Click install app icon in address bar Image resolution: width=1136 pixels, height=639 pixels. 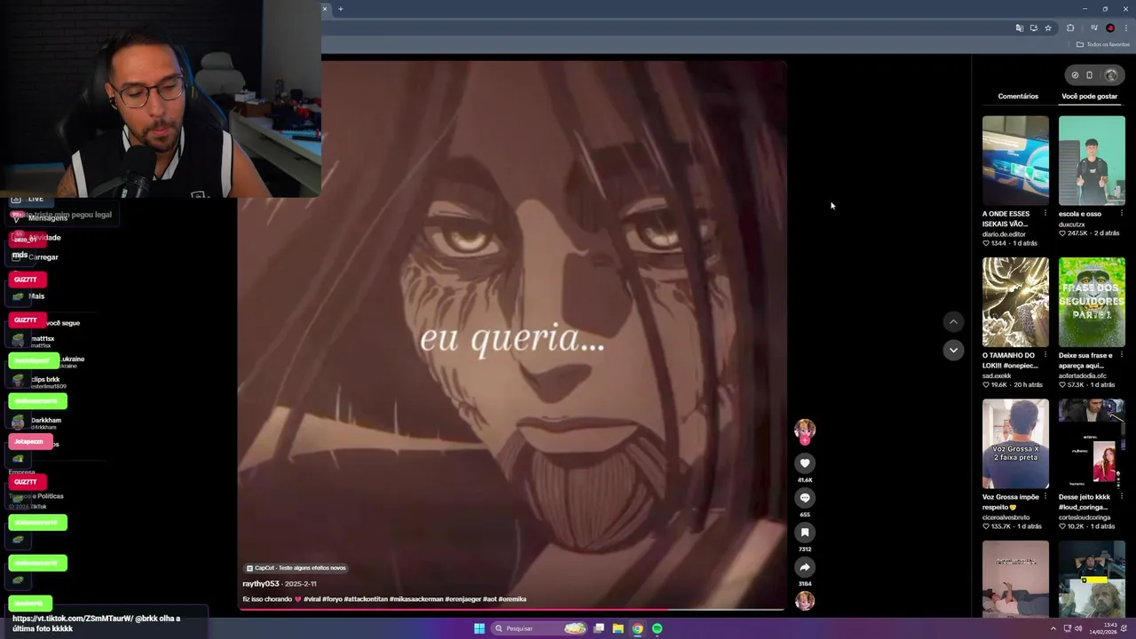[x=1034, y=28]
